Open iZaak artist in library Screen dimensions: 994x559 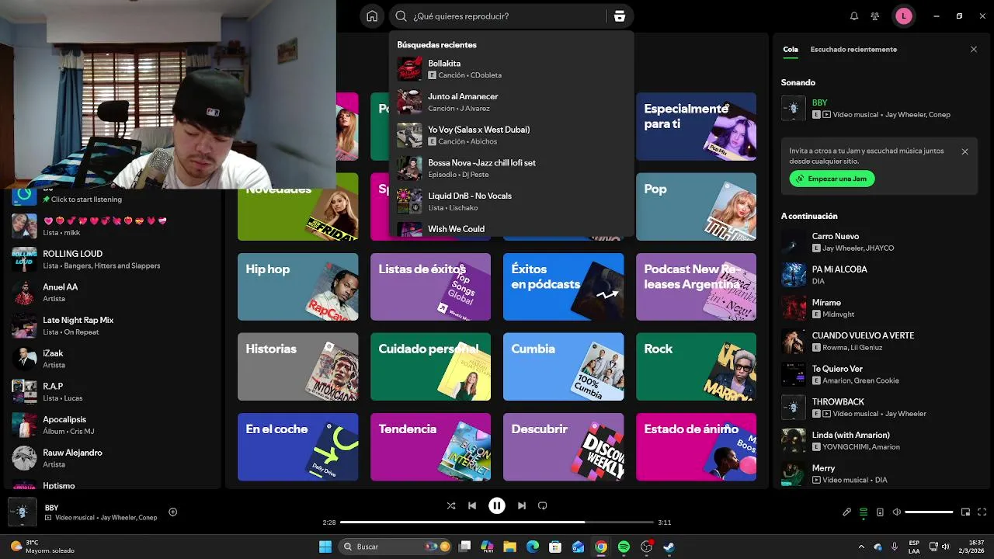click(x=113, y=359)
